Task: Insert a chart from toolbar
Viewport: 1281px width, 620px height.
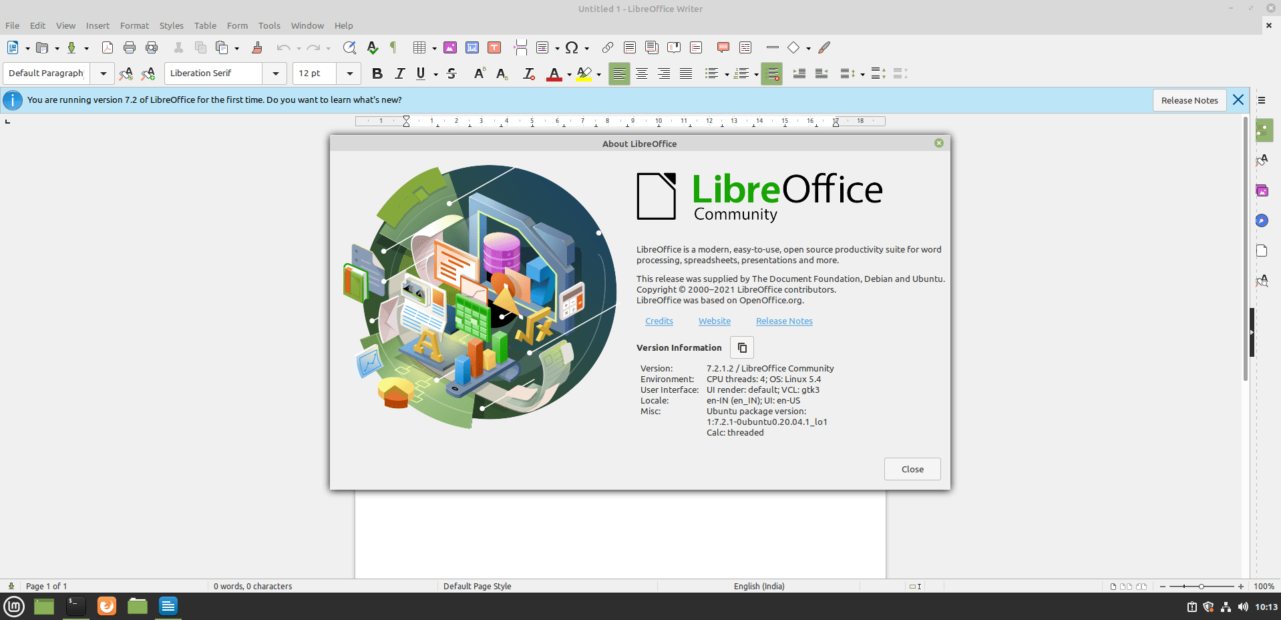Action: pos(472,47)
